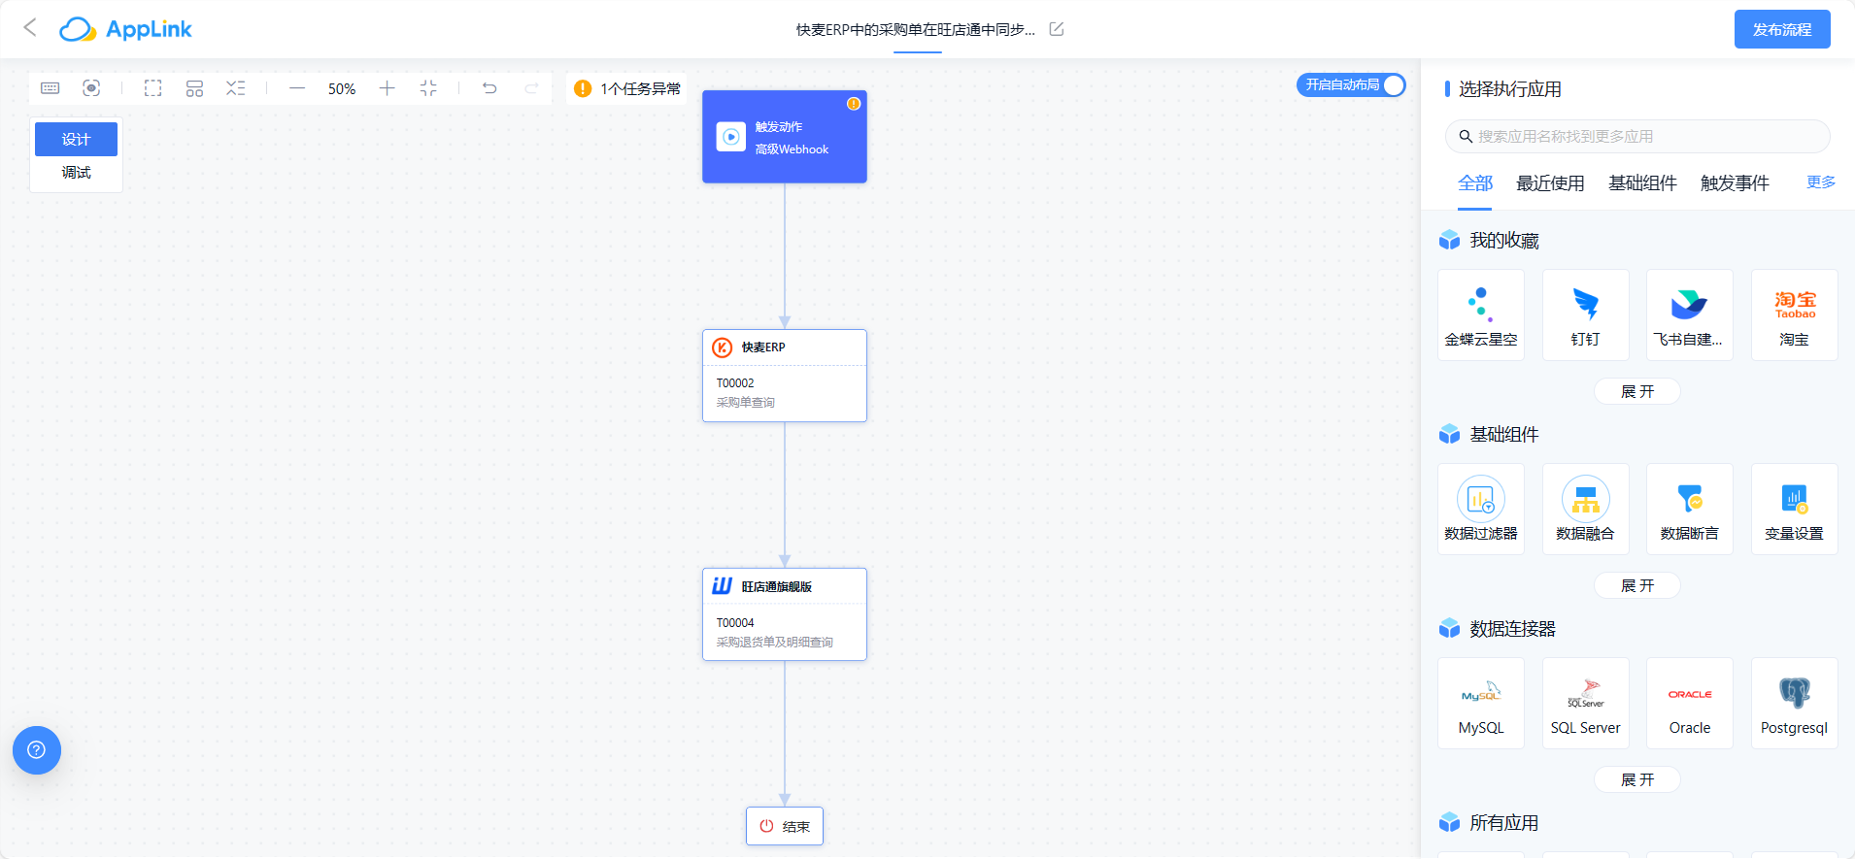Expand the 数据连接器 section with 展开
The image size is (1855, 859).
point(1637,780)
